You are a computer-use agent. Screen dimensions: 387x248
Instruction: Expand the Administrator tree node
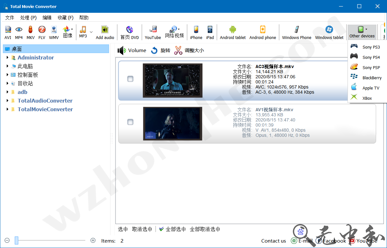(8, 58)
